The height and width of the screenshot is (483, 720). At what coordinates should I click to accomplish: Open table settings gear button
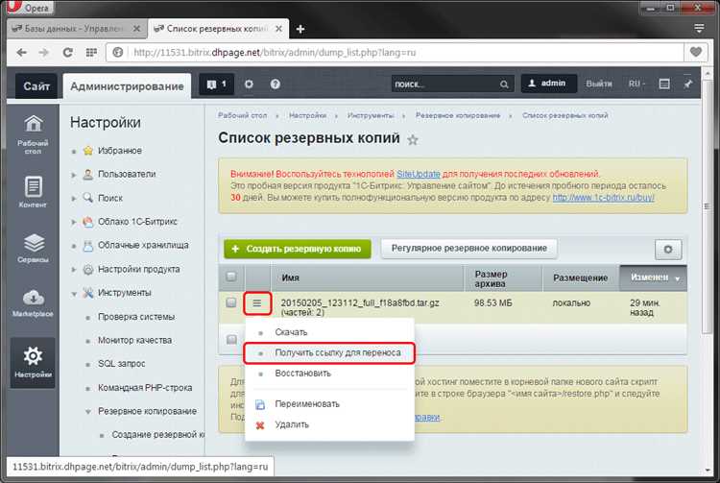(668, 250)
